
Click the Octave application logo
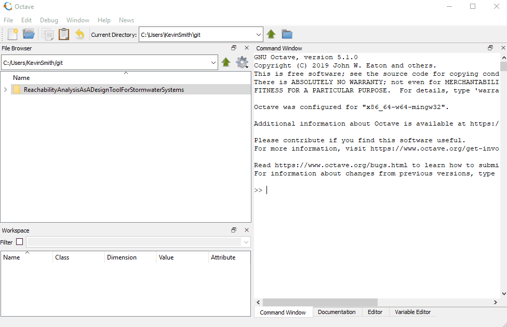pos(7,6)
